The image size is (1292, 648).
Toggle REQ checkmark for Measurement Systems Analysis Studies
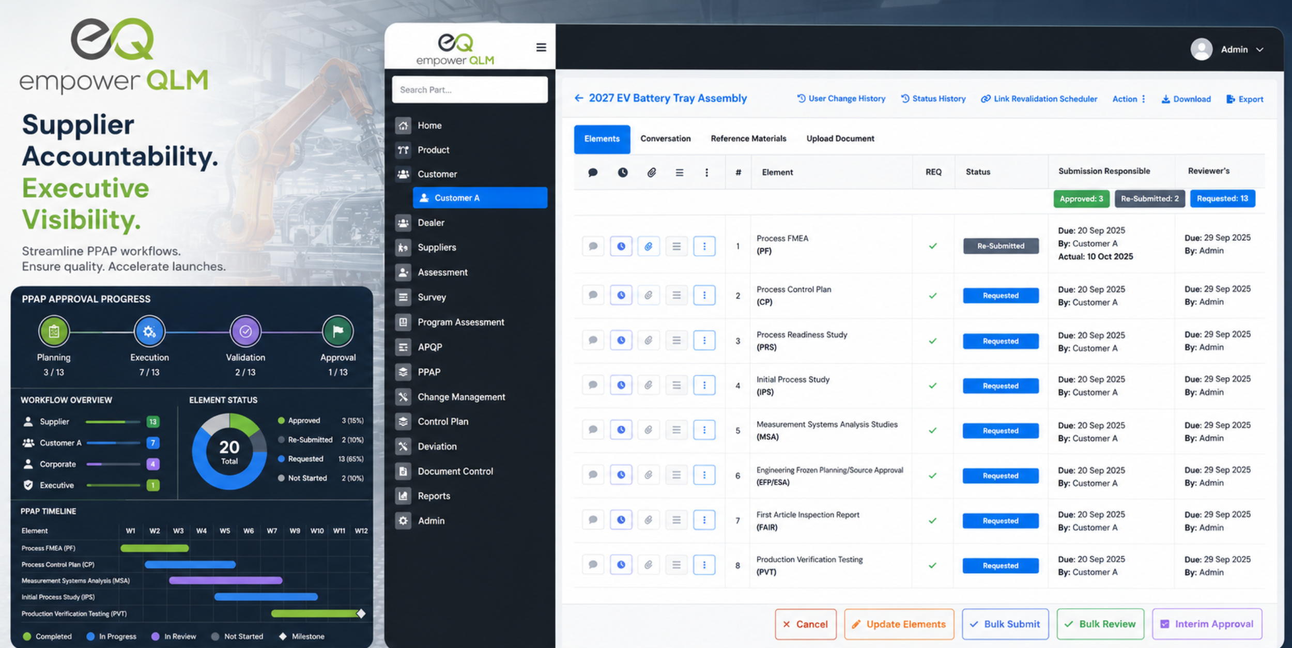click(933, 430)
